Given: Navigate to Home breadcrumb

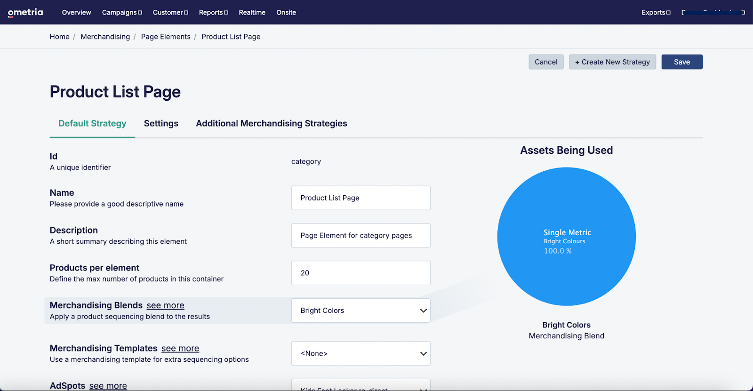Looking at the screenshot, I should (x=60, y=37).
